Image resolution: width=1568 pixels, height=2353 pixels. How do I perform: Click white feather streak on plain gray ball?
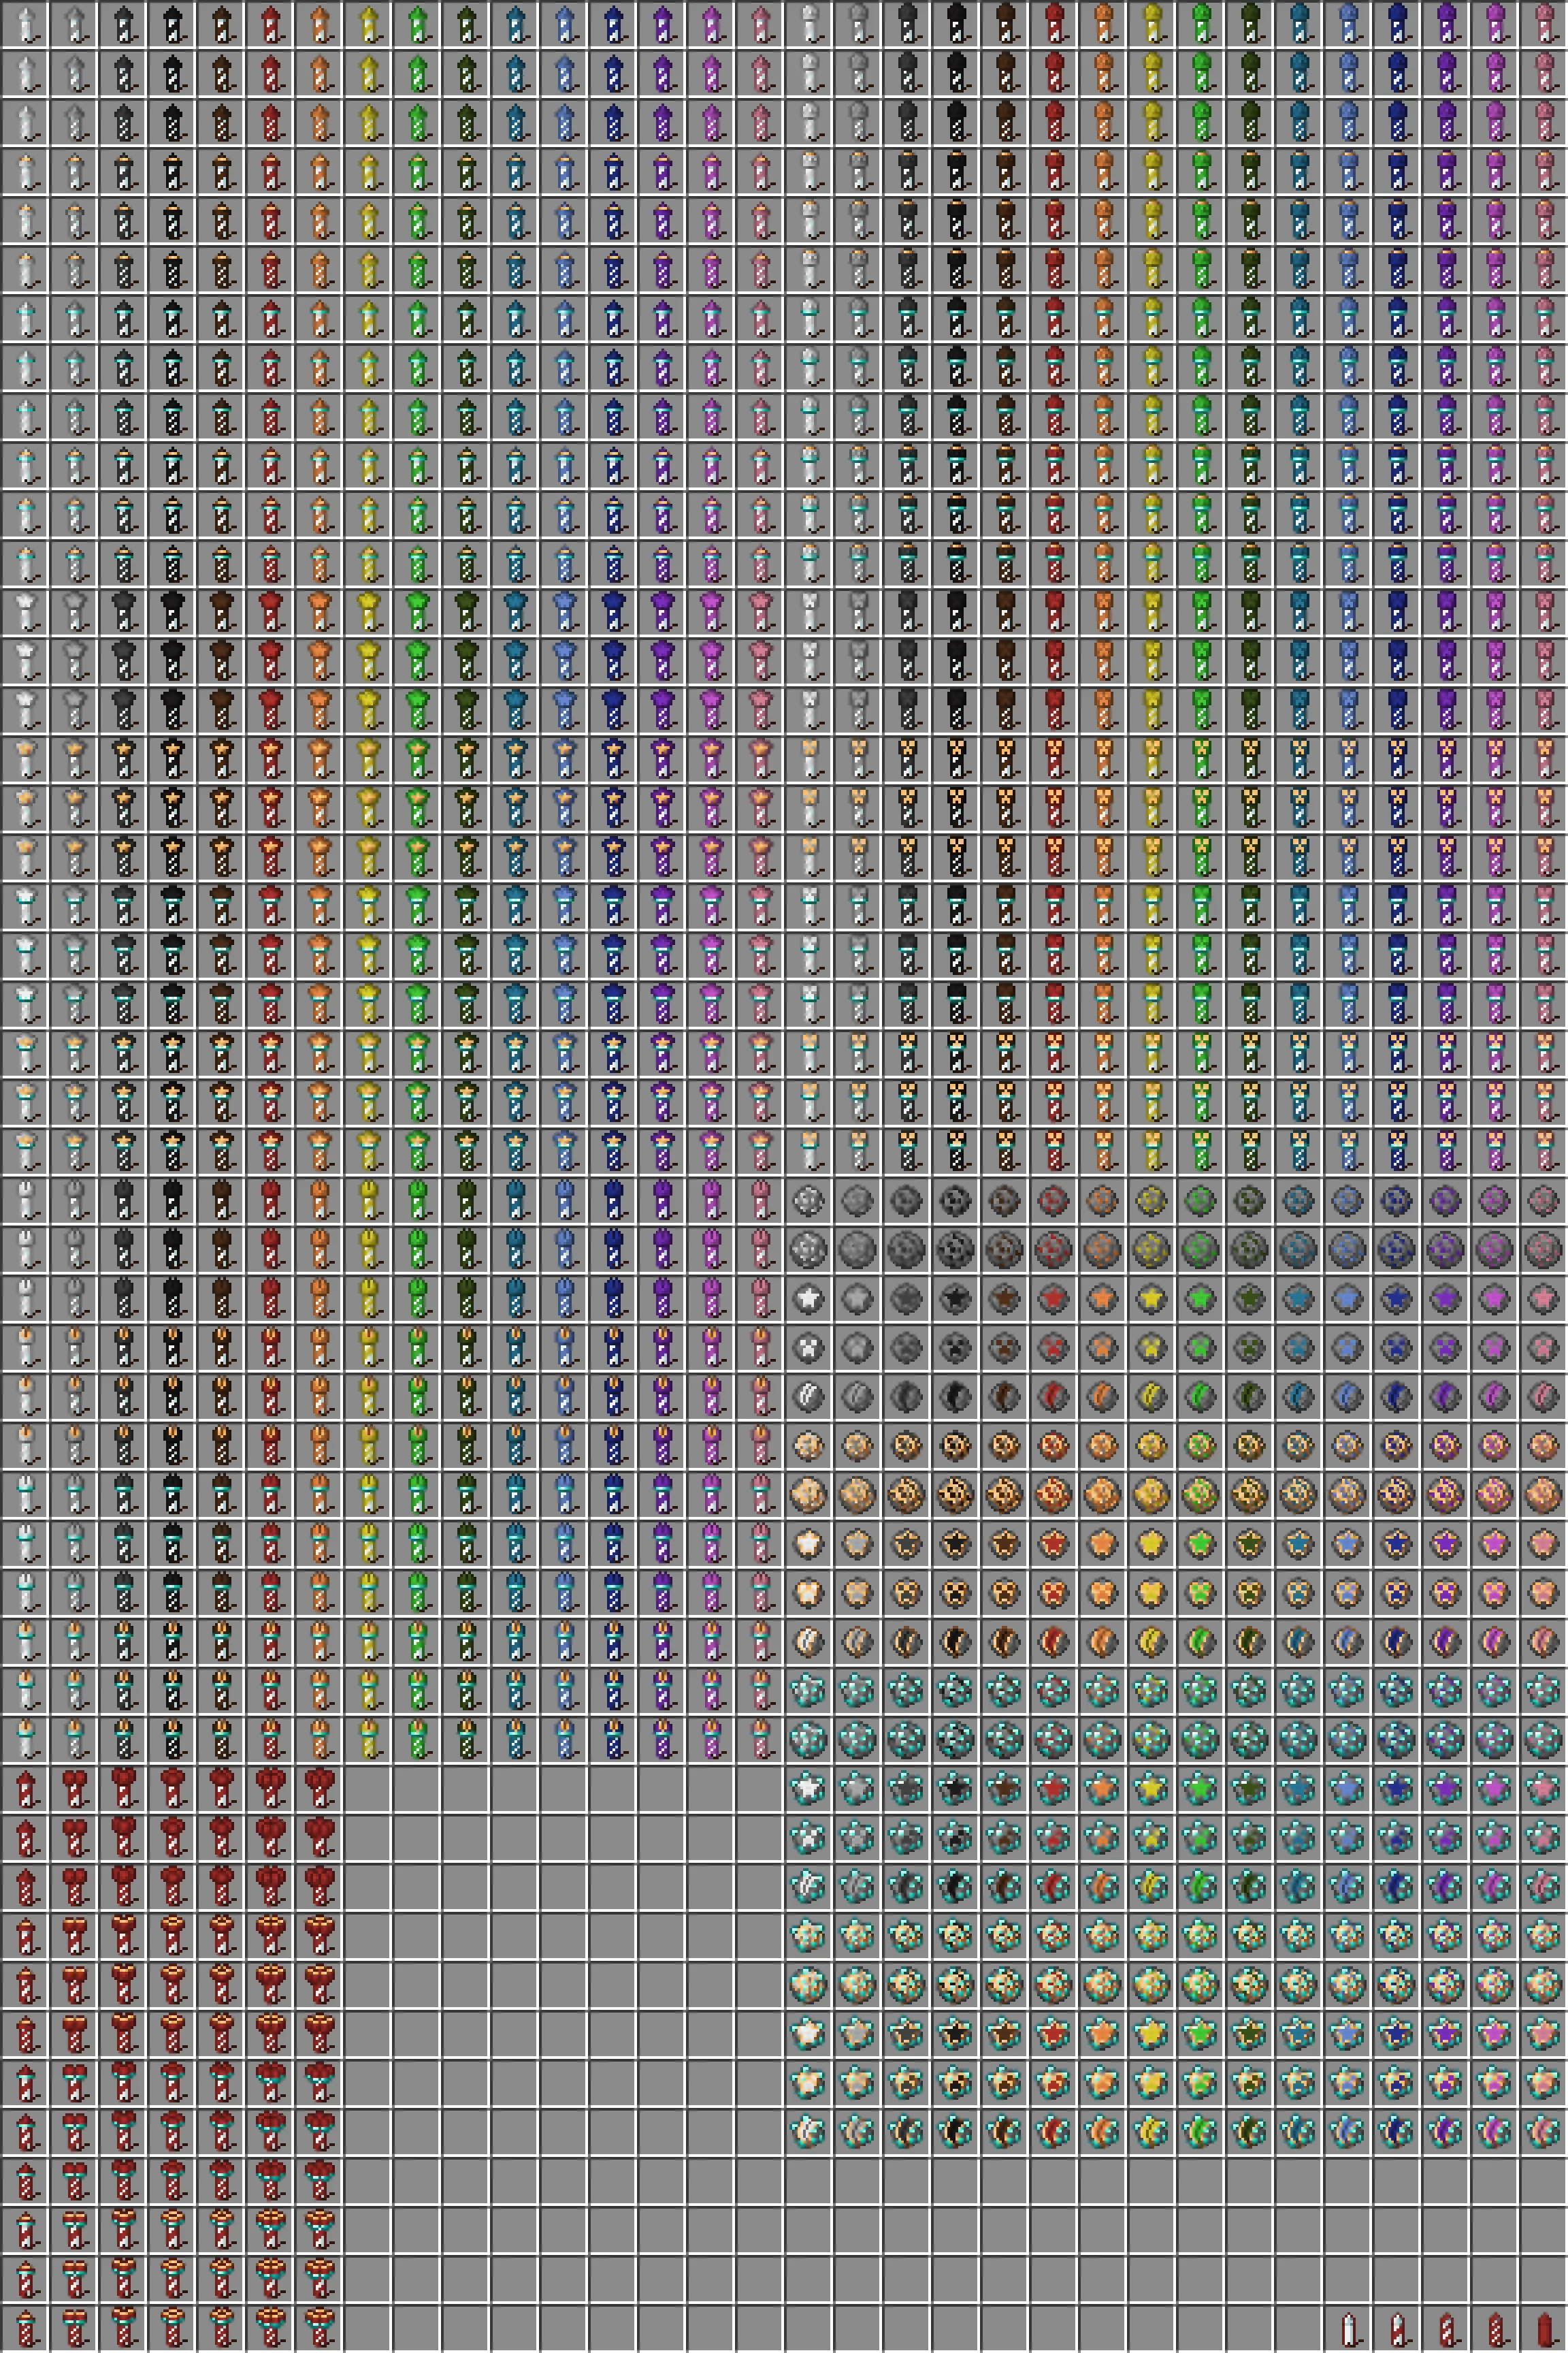pyautogui.click(x=808, y=1396)
